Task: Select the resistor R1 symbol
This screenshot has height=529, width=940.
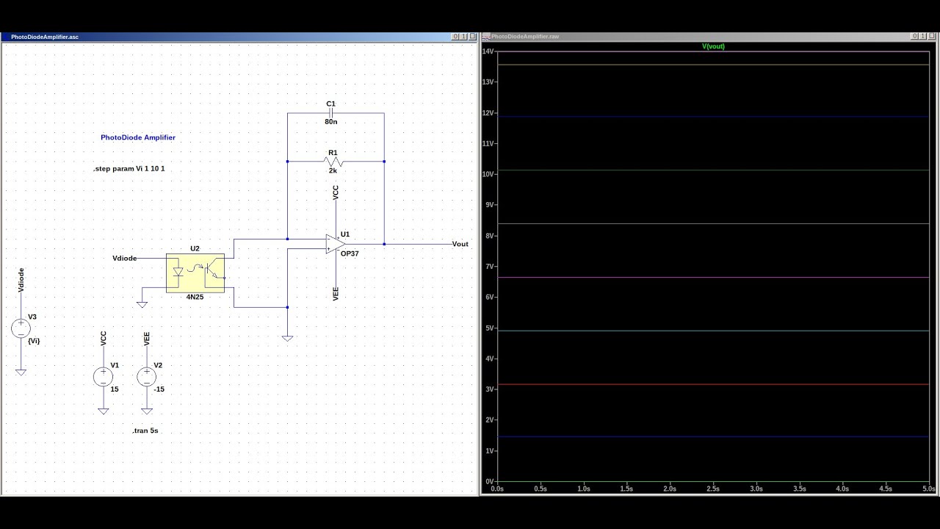Action: click(x=333, y=161)
